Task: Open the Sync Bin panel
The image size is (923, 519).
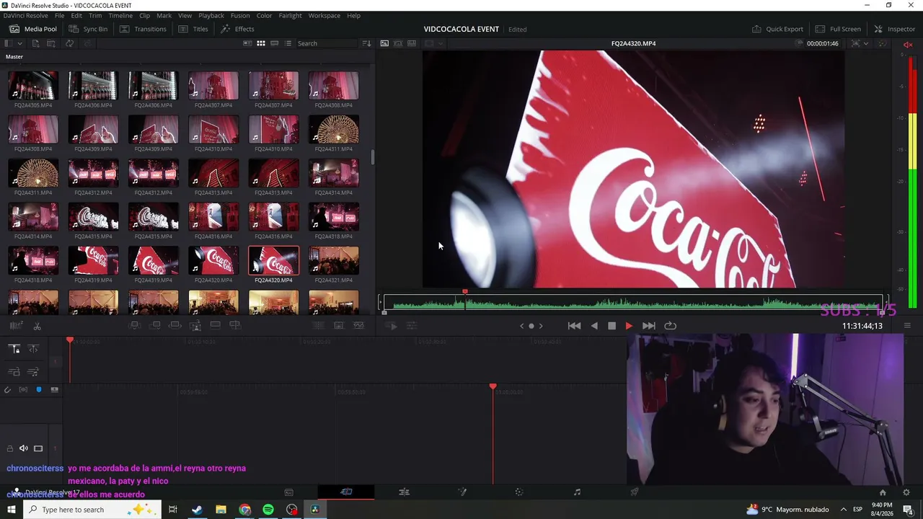Action: click(x=88, y=29)
